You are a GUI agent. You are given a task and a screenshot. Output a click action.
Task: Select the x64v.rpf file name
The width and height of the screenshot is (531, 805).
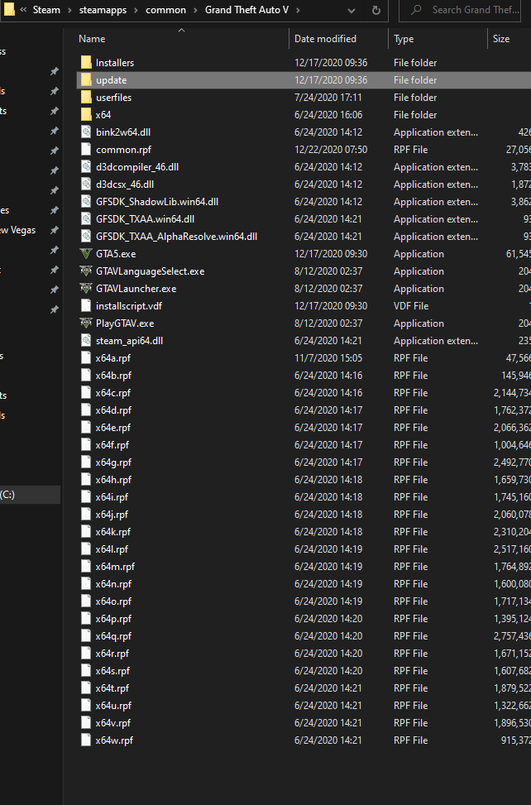(112, 723)
